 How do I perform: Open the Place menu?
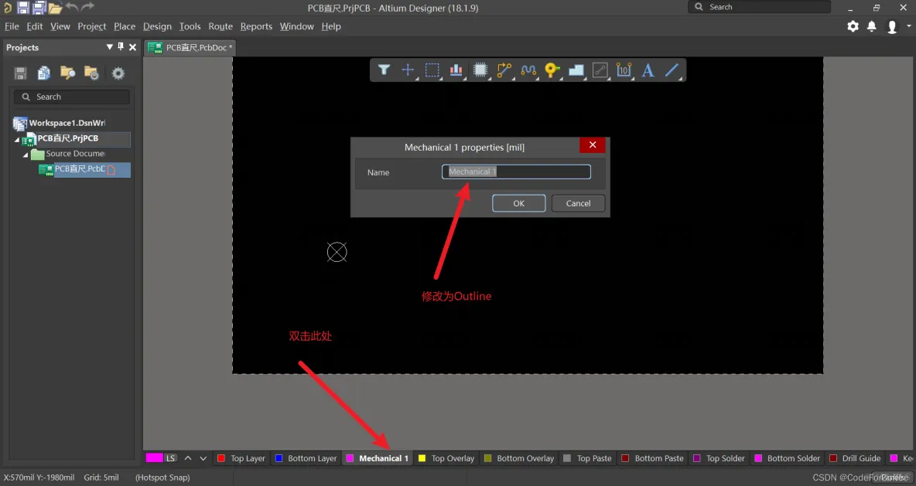(x=125, y=26)
